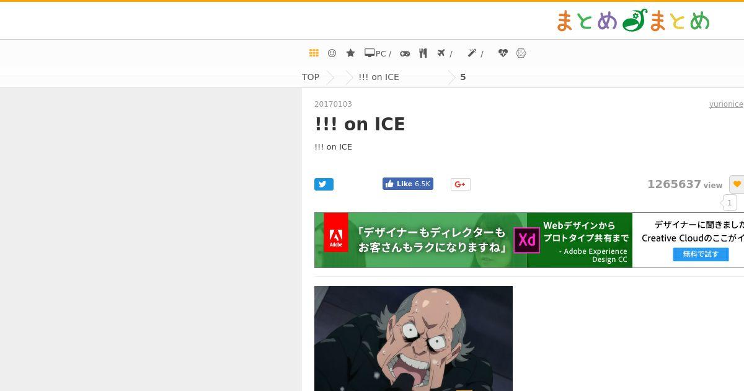Open the orange grid all-categories icon
Viewport: 744px width, 391px height.
[x=314, y=53]
